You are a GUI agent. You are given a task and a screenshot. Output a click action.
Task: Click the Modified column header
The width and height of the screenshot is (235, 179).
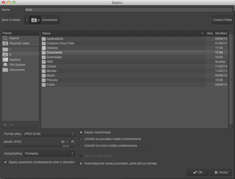click(221, 33)
